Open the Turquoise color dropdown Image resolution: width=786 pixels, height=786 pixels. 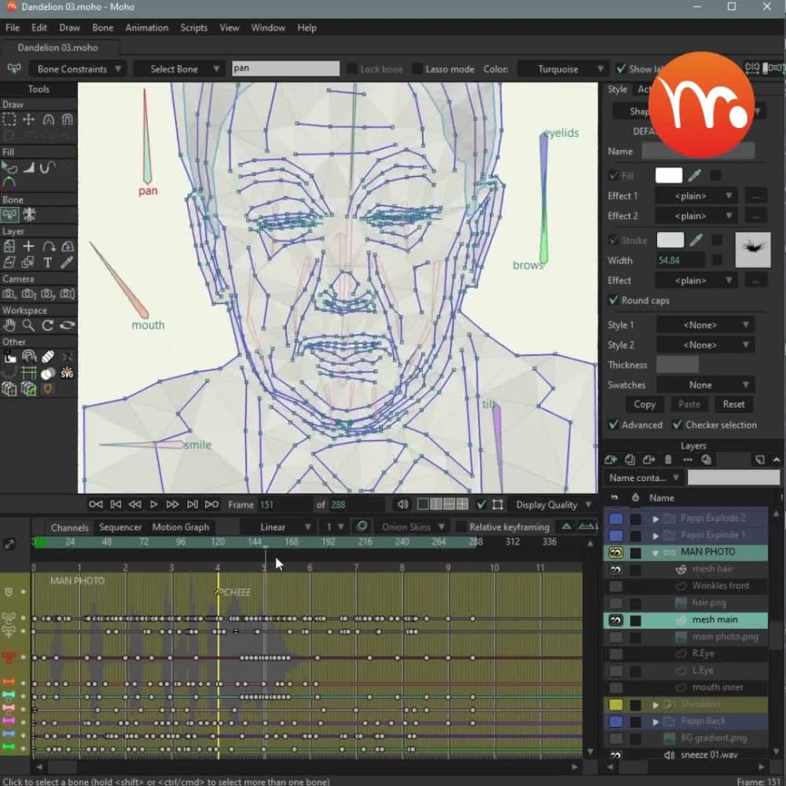pyautogui.click(x=563, y=68)
